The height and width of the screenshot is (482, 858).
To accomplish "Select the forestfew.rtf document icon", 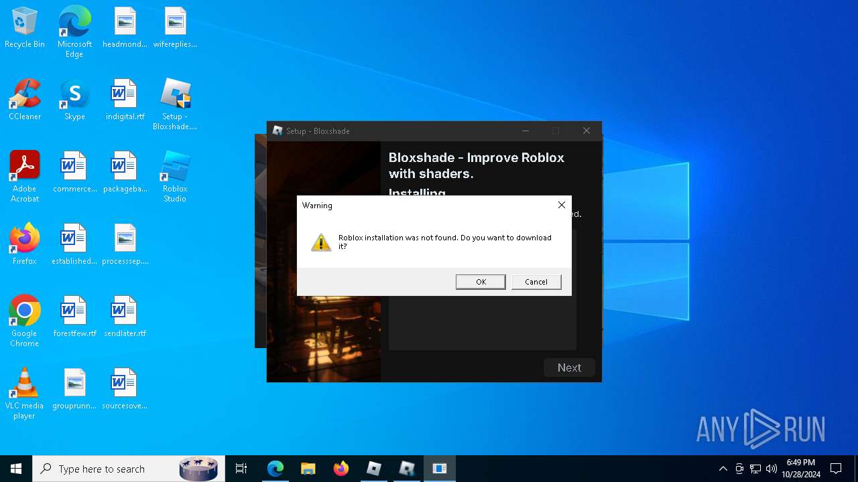I will click(74, 317).
